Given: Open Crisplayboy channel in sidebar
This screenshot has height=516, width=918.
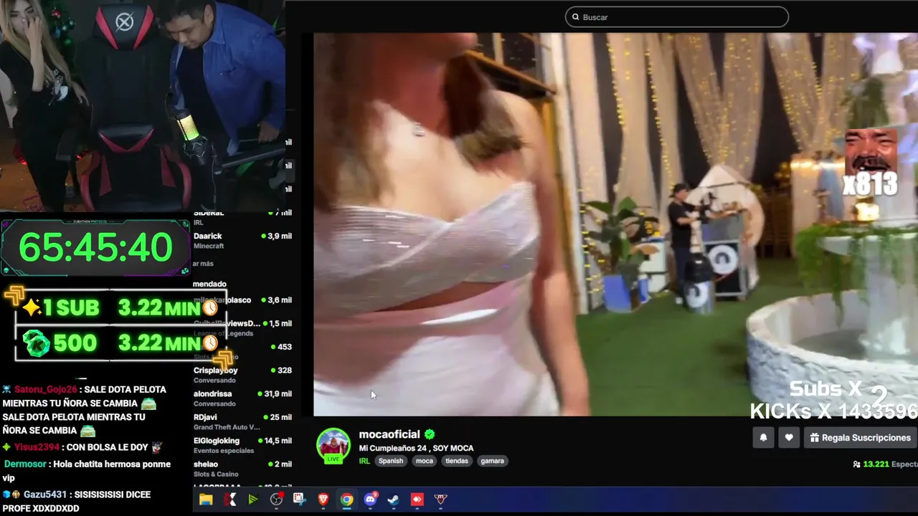Looking at the screenshot, I should [x=242, y=375].
